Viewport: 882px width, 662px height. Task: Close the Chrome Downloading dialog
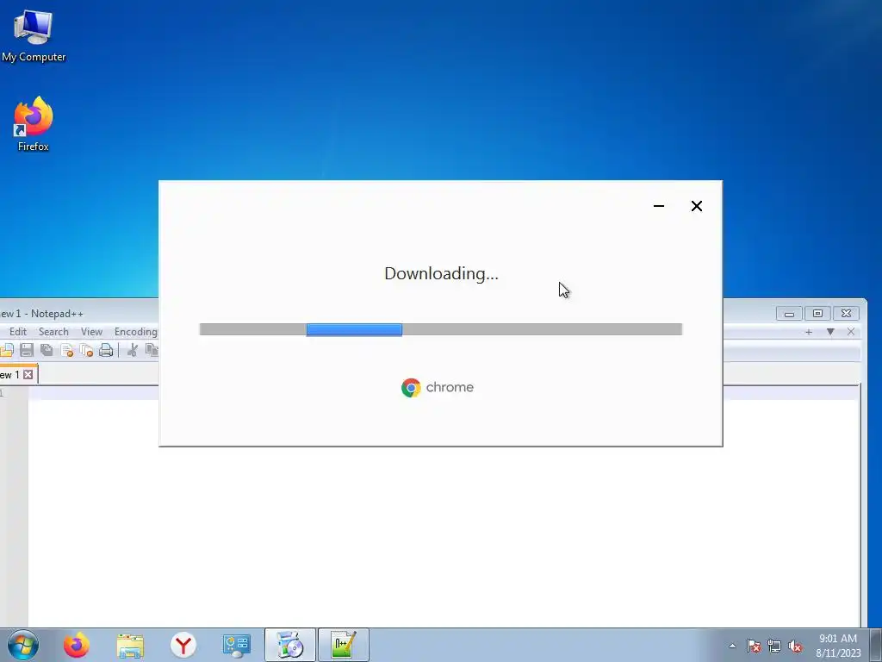click(696, 206)
